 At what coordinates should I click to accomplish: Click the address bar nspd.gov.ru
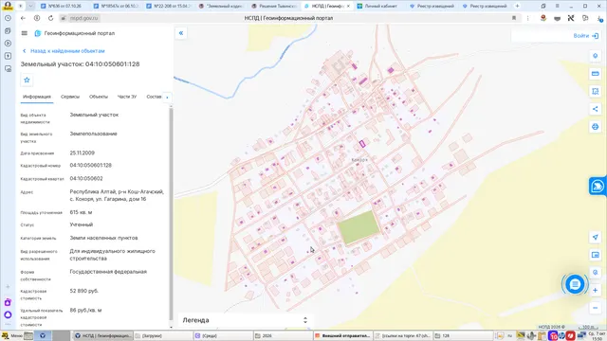click(84, 18)
